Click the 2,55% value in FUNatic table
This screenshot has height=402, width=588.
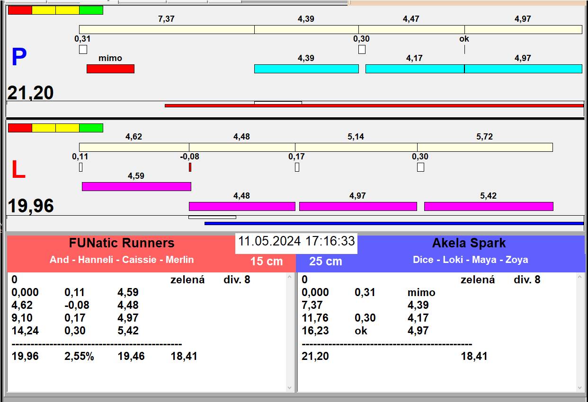[79, 357]
